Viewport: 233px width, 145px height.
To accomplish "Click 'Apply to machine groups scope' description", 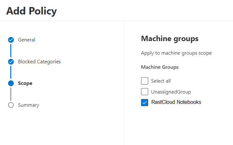I will (176, 53).
